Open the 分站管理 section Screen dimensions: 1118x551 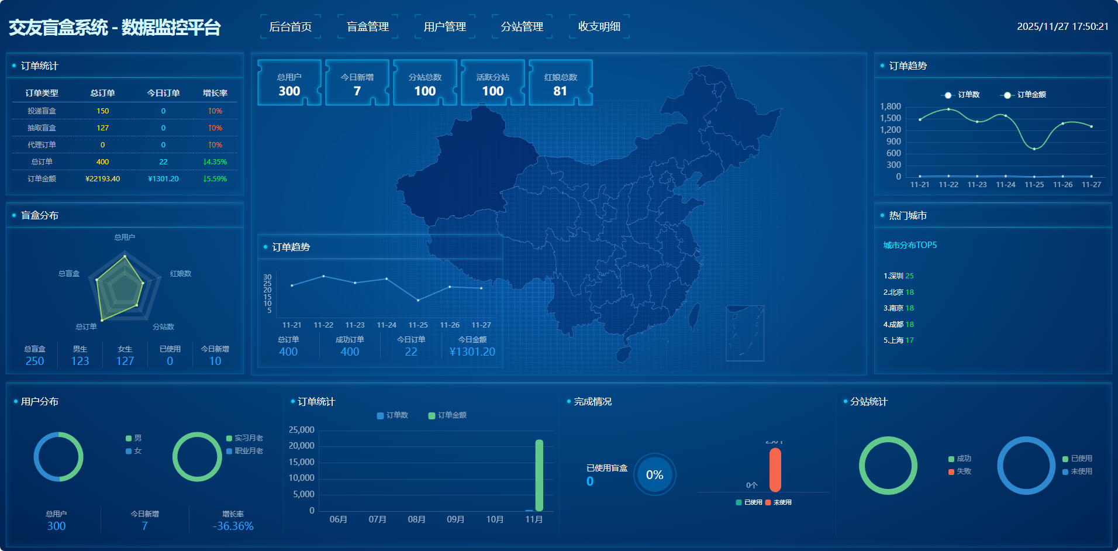tap(522, 27)
